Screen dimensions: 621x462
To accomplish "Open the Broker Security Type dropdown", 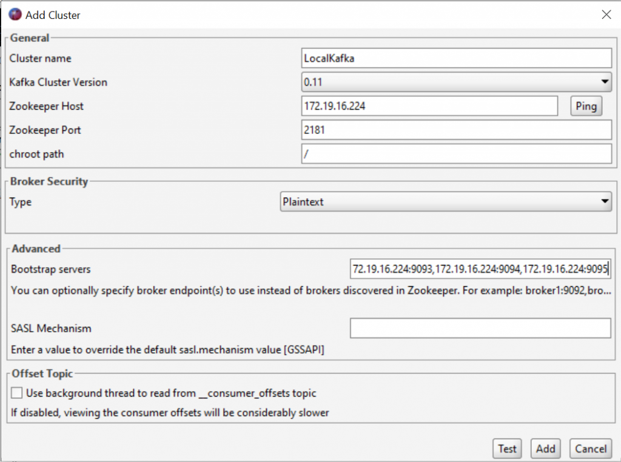I will click(604, 202).
